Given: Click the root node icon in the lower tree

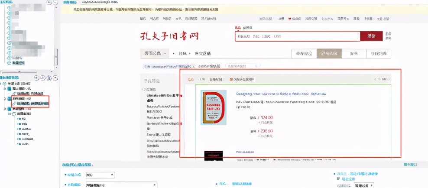Looking at the screenshot, I should coord(5,83).
